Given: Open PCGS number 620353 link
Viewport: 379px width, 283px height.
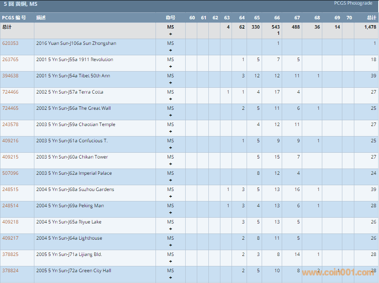Looking at the screenshot, I should (x=10, y=43).
